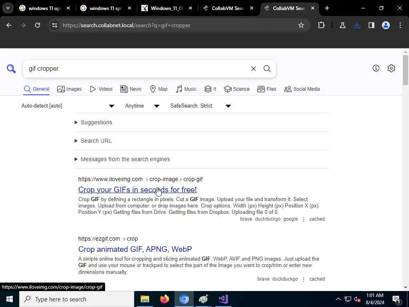This screenshot has width=409, height=307.
Task: Open the network tray icon
Action: coord(348,299)
